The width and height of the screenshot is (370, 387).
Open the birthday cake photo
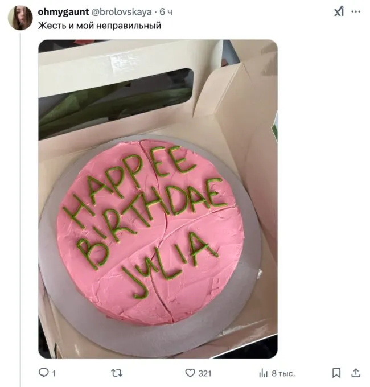(x=158, y=199)
